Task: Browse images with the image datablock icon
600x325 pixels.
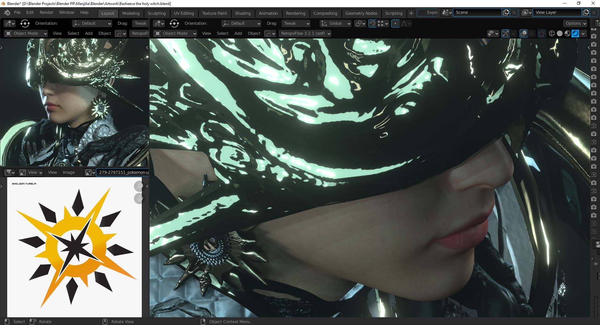Action: point(90,173)
